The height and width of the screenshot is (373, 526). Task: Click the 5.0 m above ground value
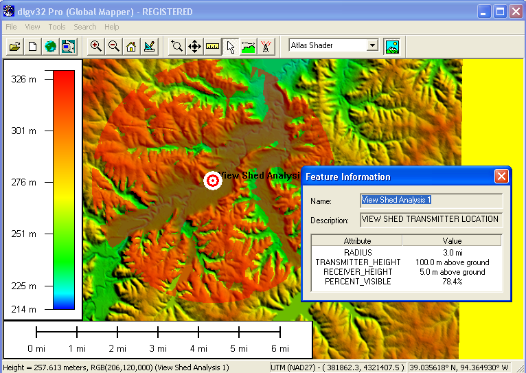pos(453,272)
